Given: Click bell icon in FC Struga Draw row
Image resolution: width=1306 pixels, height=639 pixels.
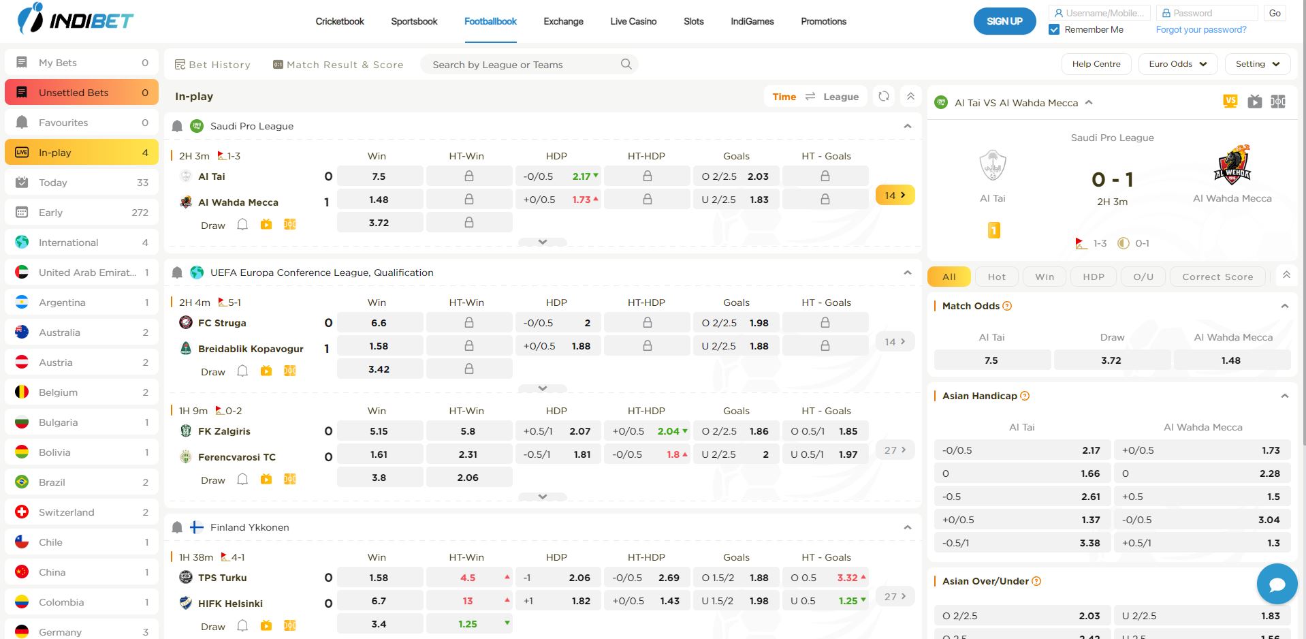Looking at the screenshot, I should [x=242, y=371].
